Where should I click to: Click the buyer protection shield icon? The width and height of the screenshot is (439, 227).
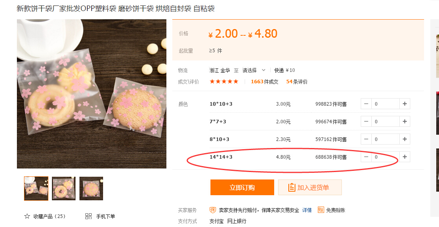coord(213,210)
